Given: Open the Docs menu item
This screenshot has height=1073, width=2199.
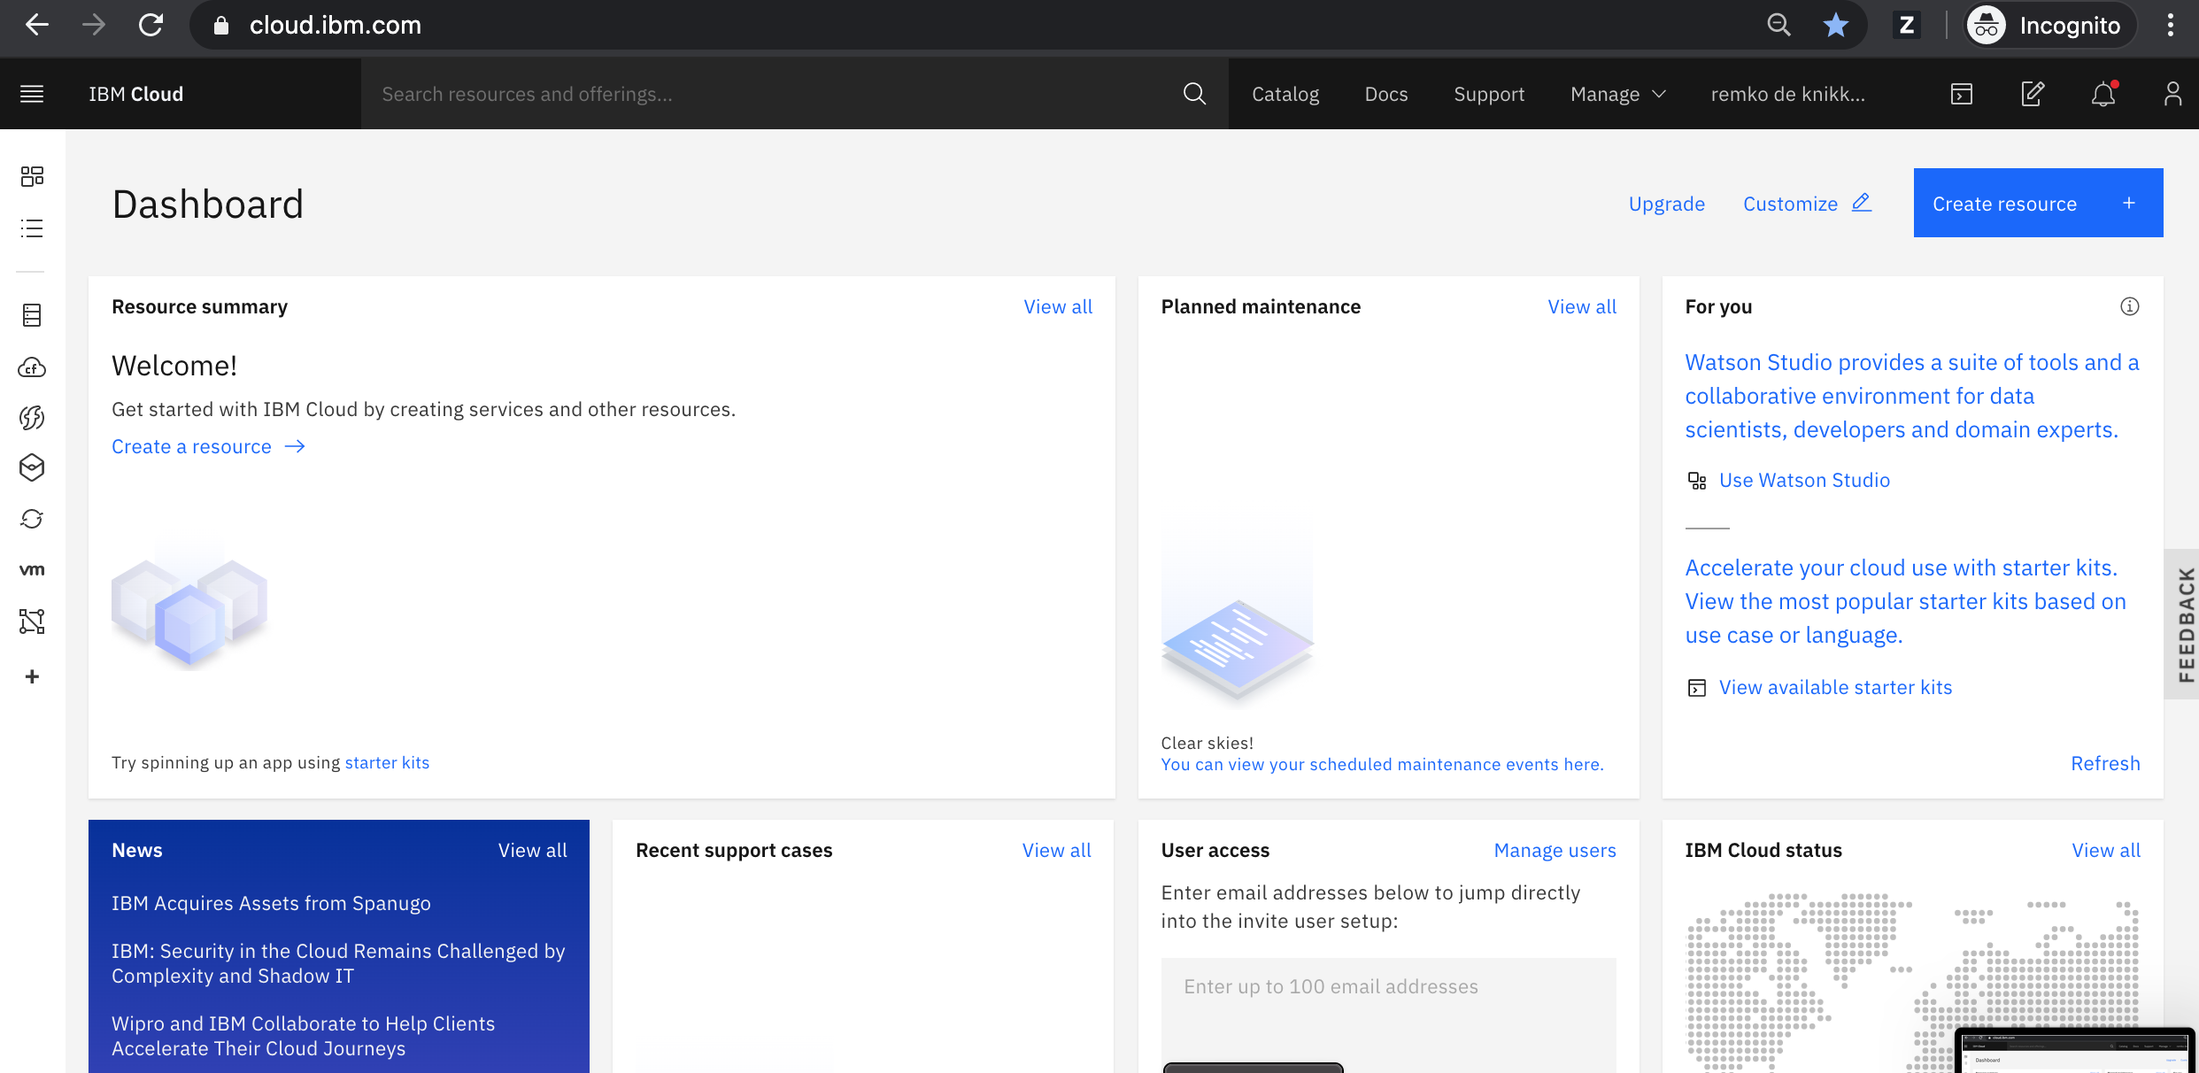Looking at the screenshot, I should click(1385, 94).
